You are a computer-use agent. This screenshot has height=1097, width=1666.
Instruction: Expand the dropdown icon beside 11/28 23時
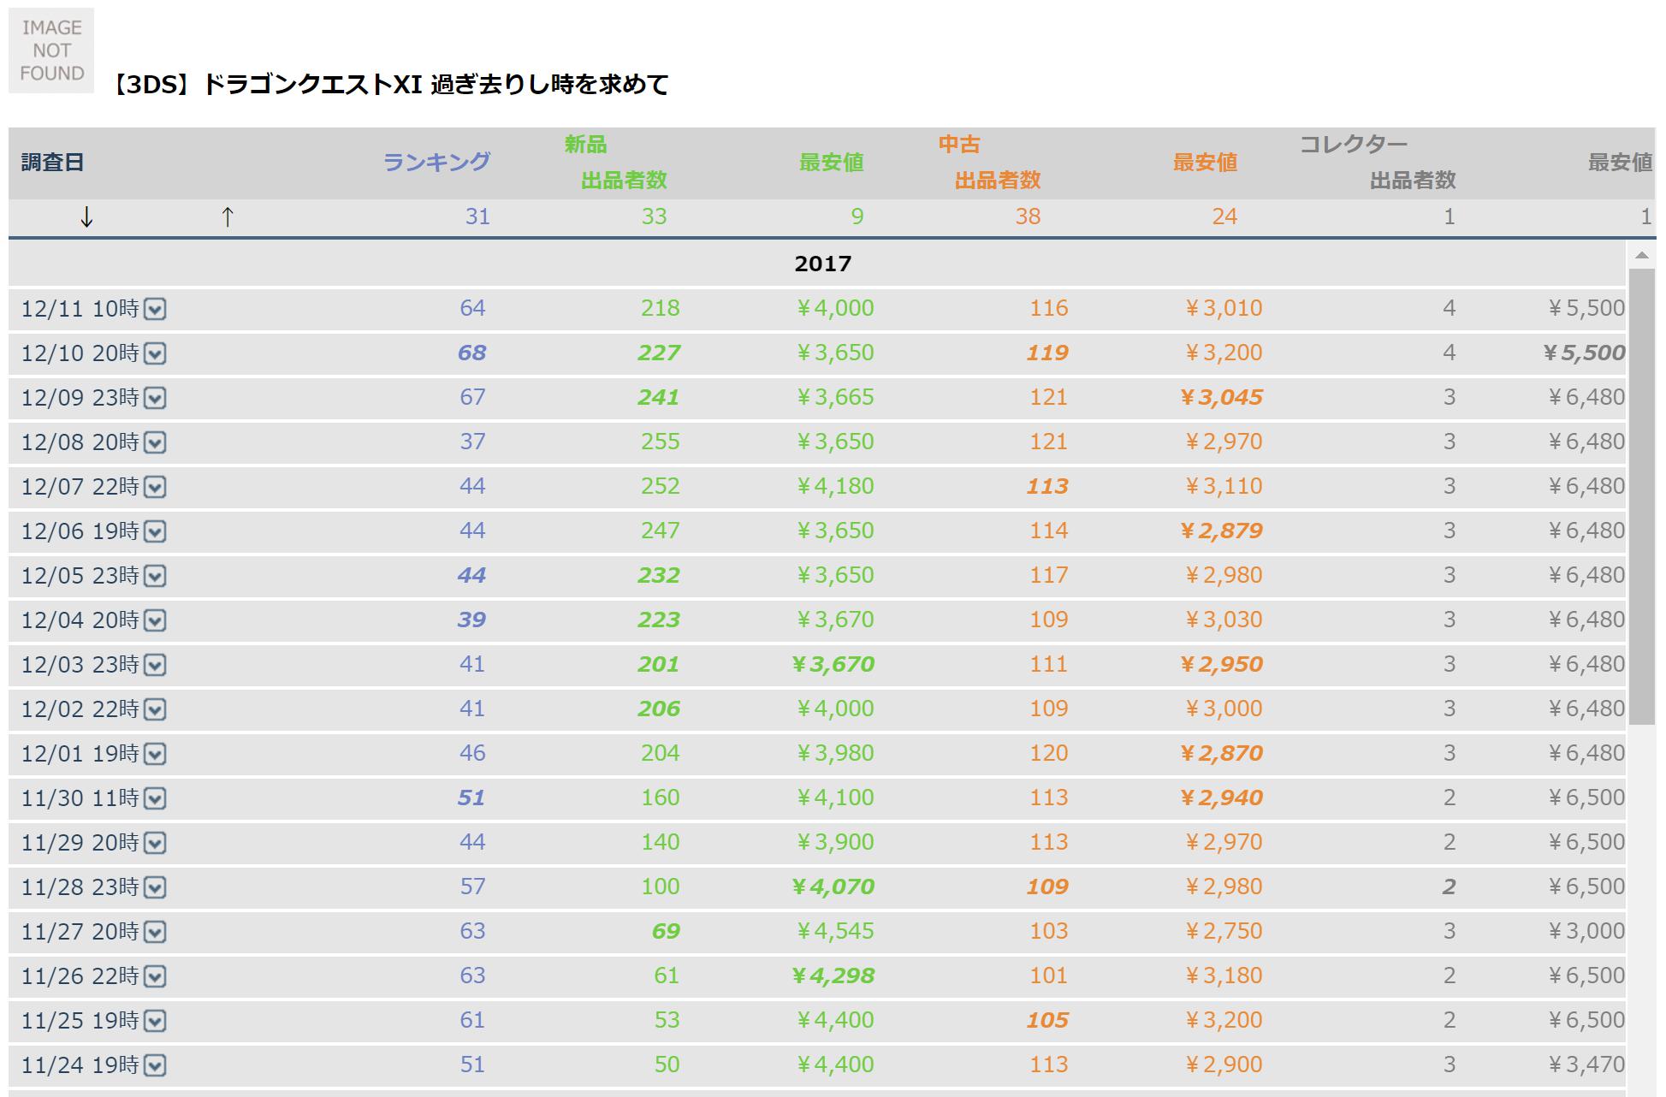(x=155, y=887)
